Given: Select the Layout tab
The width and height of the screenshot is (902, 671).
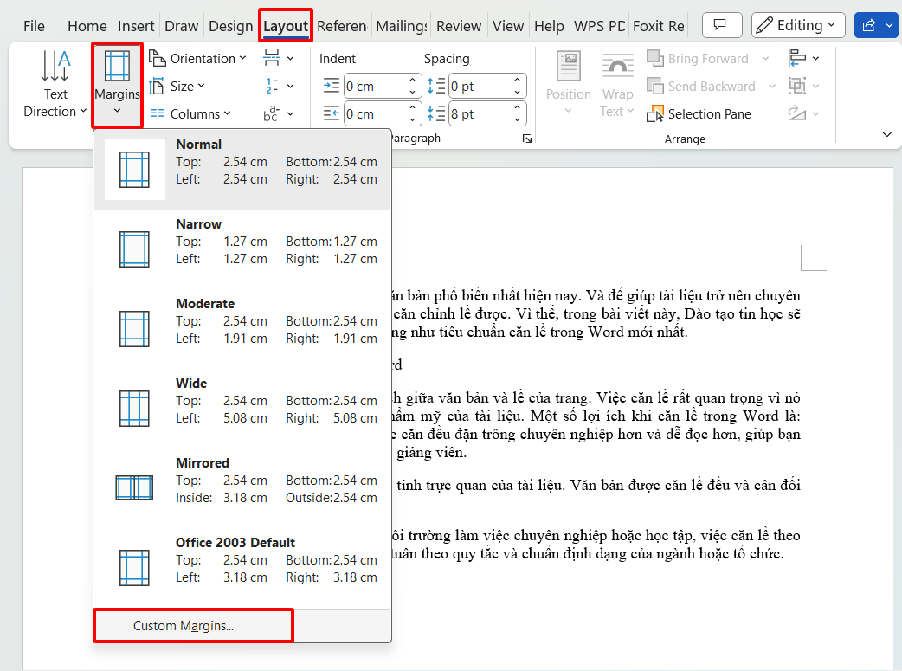Looking at the screenshot, I should point(286,26).
